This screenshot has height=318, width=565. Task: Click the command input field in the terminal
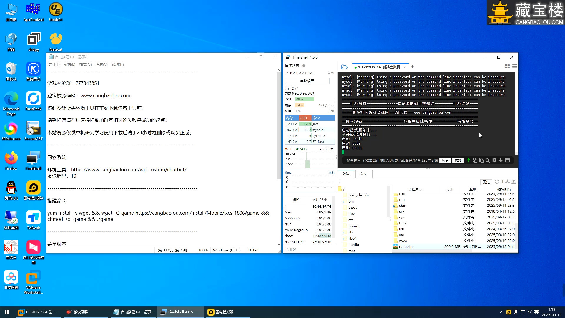click(391, 160)
